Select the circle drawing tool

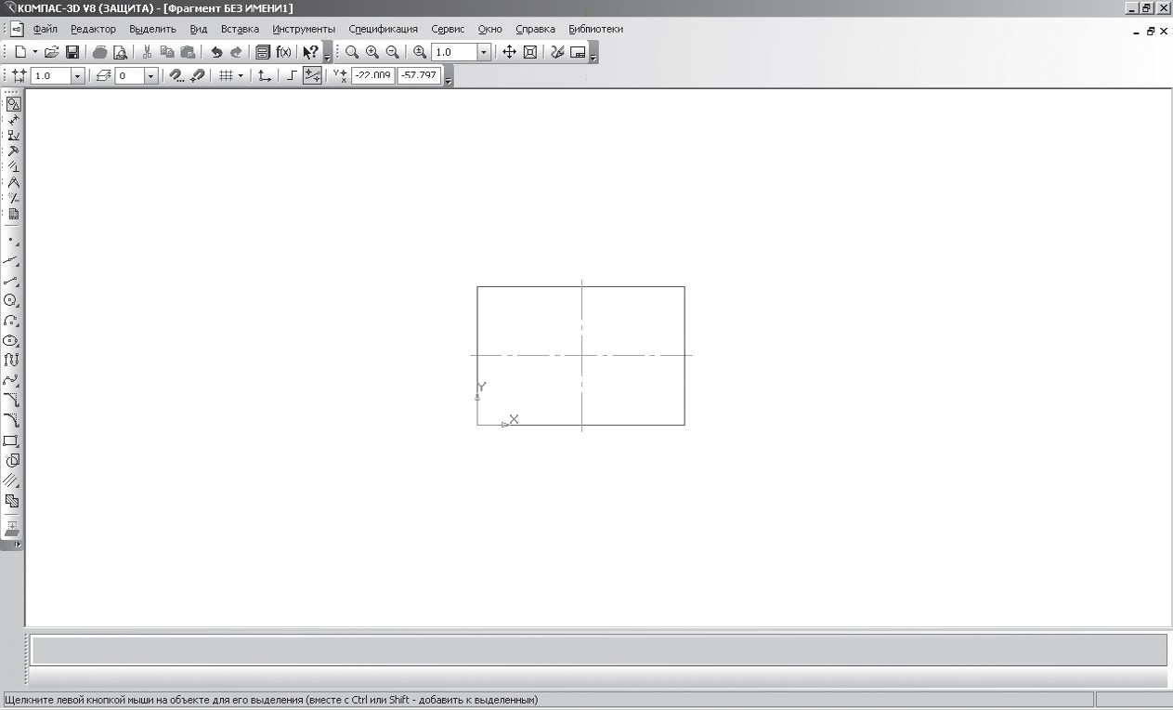pos(11,300)
